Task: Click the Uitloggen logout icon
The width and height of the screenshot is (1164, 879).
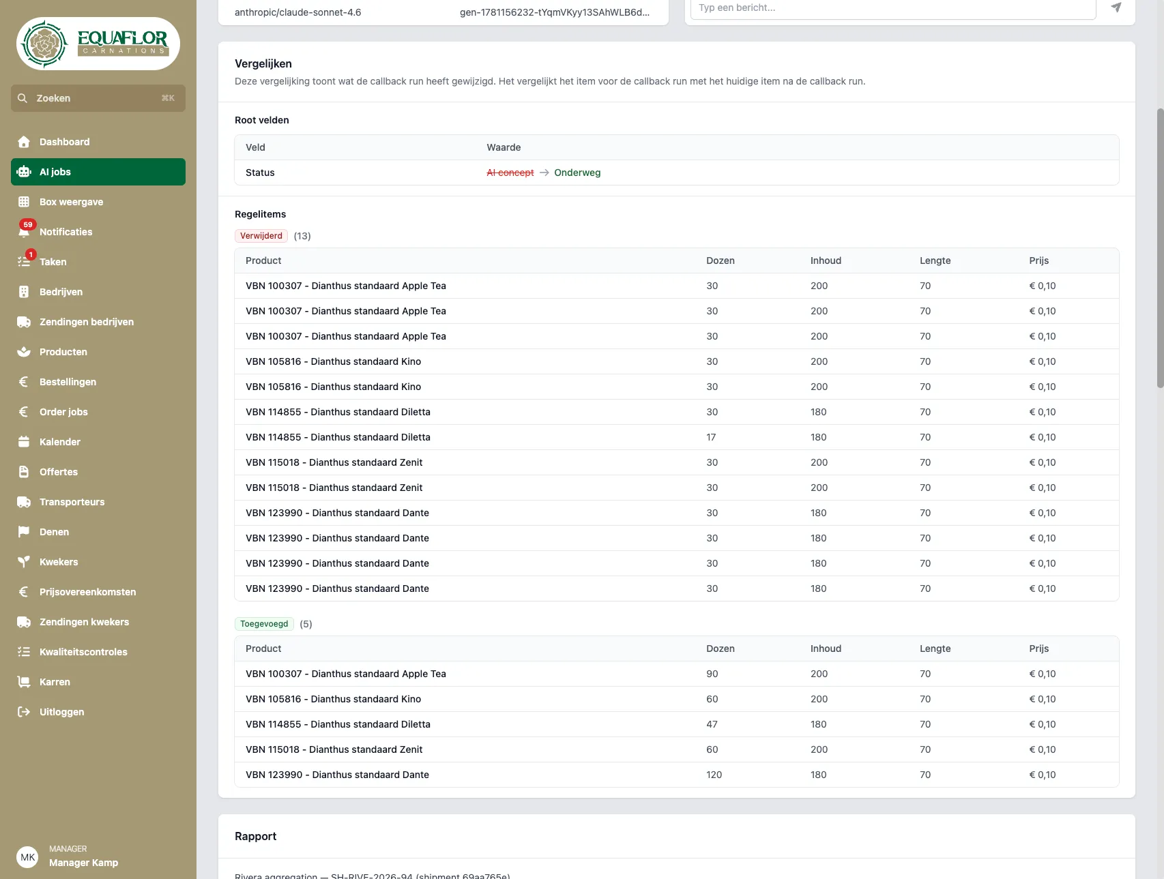Action: coord(24,712)
